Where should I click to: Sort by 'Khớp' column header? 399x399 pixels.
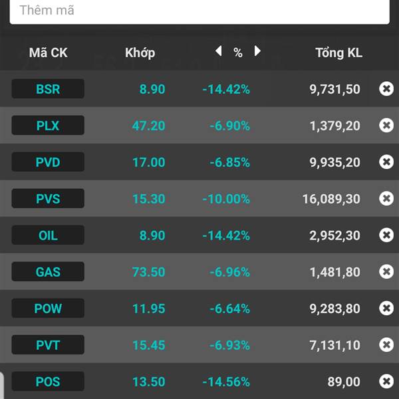[140, 53]
